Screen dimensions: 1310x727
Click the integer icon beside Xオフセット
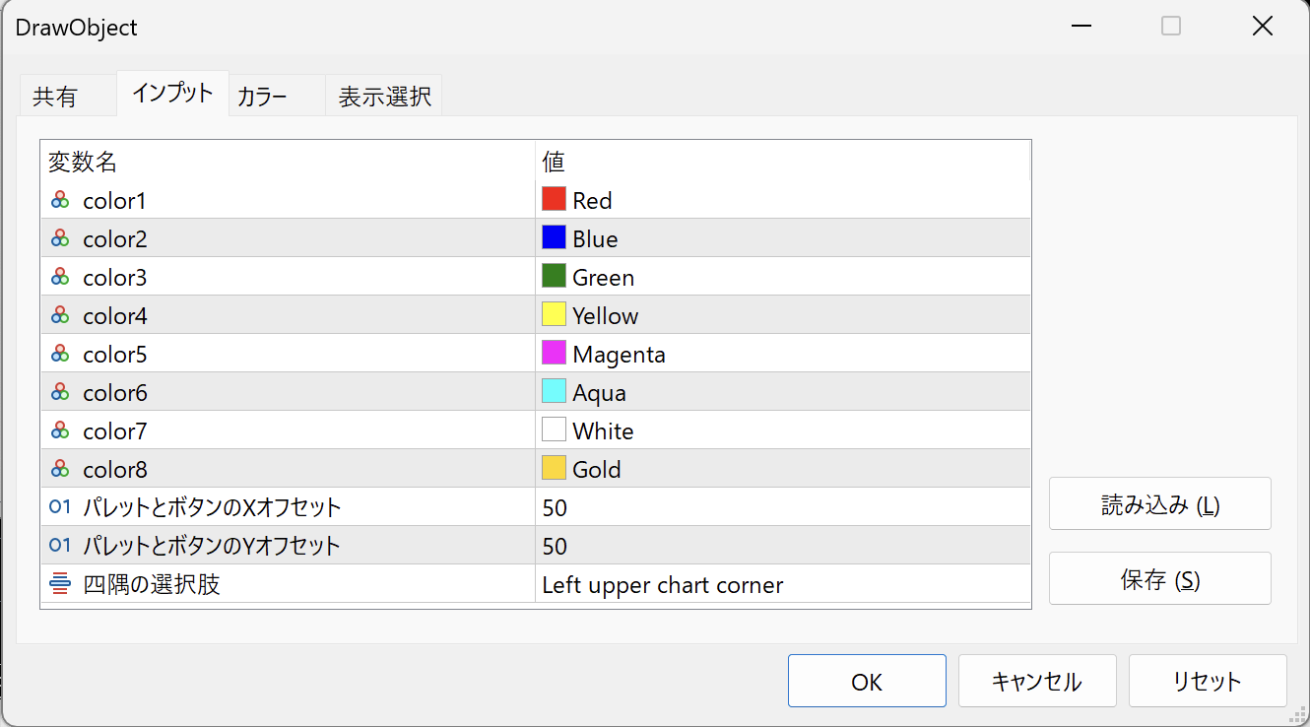pos(60,507)
